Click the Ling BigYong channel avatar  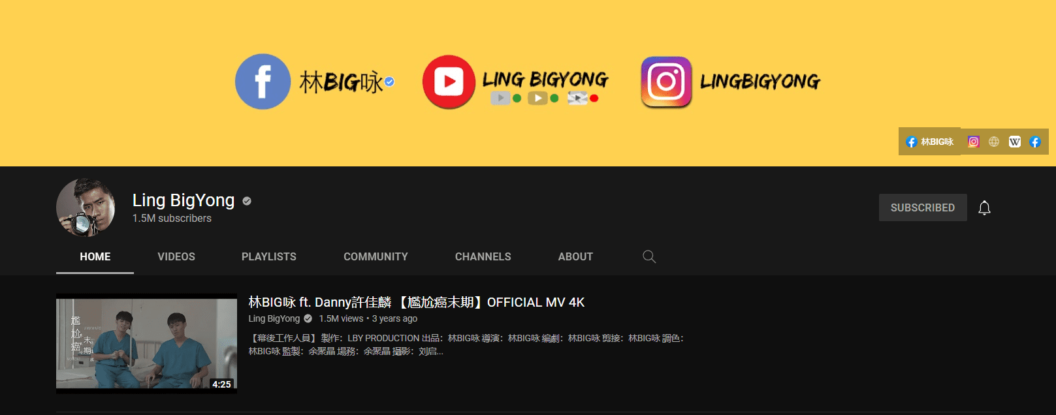pos(86,207)
